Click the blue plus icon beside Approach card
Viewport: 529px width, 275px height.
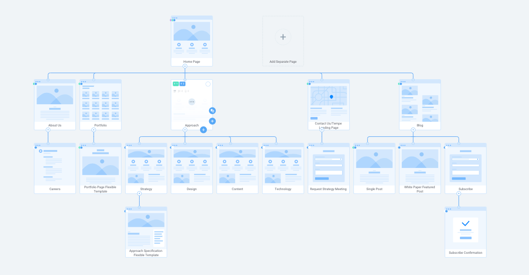click(212, 121)
